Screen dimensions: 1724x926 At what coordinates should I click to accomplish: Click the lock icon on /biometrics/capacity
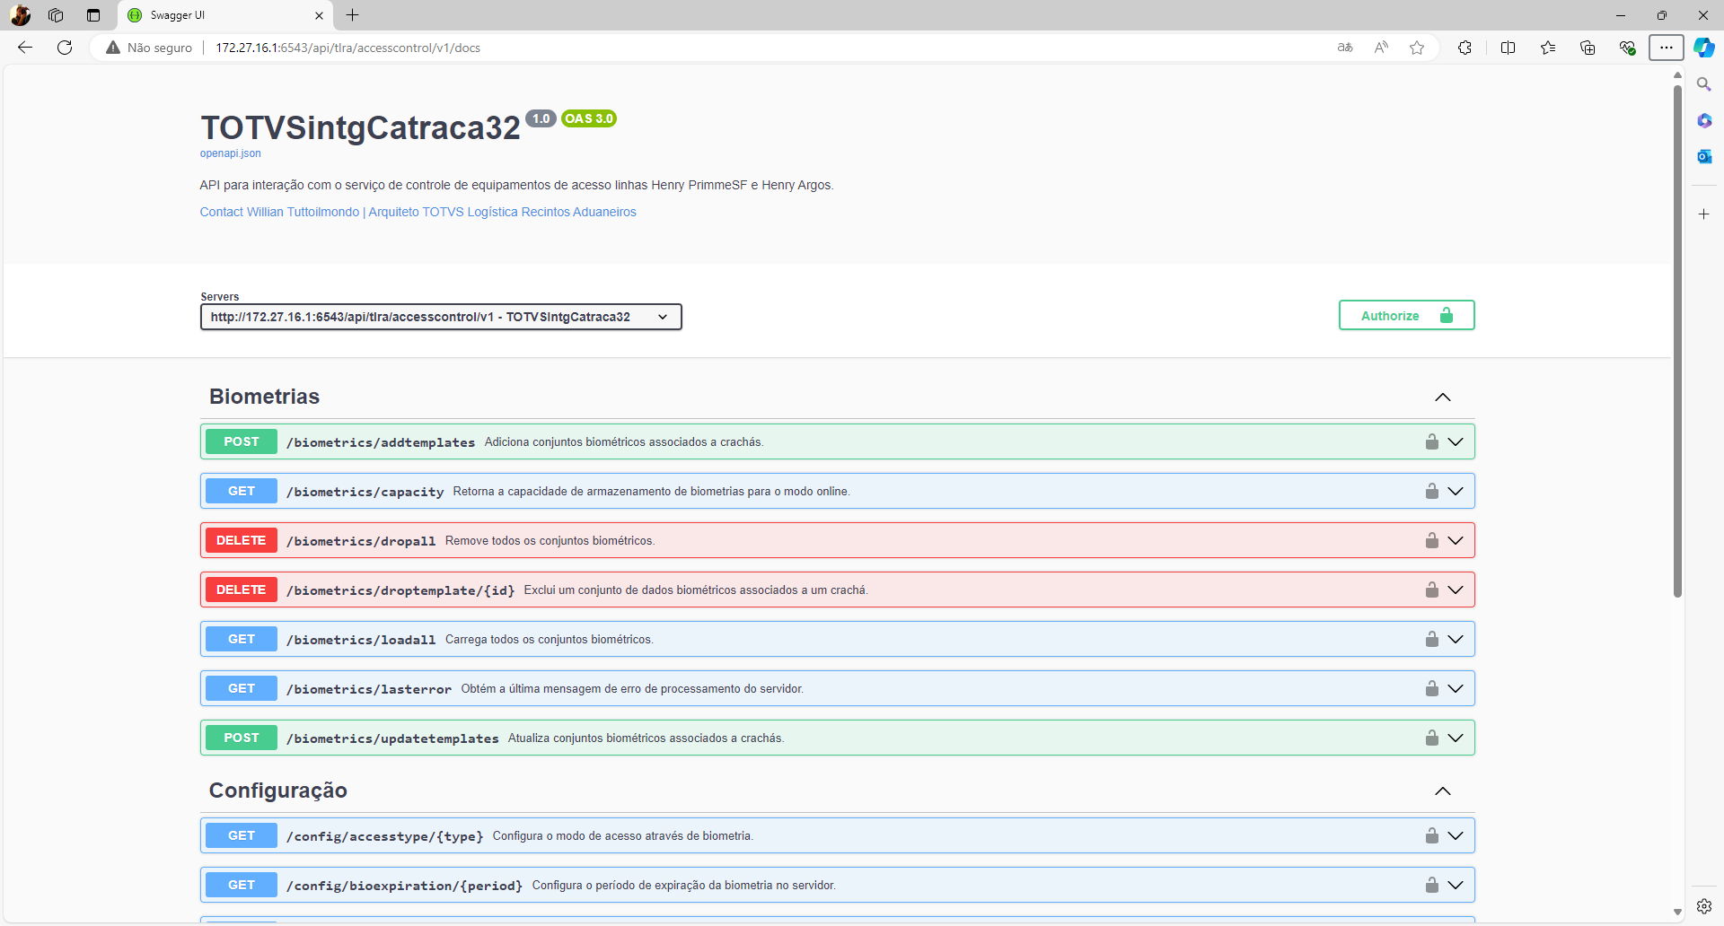1432,491
